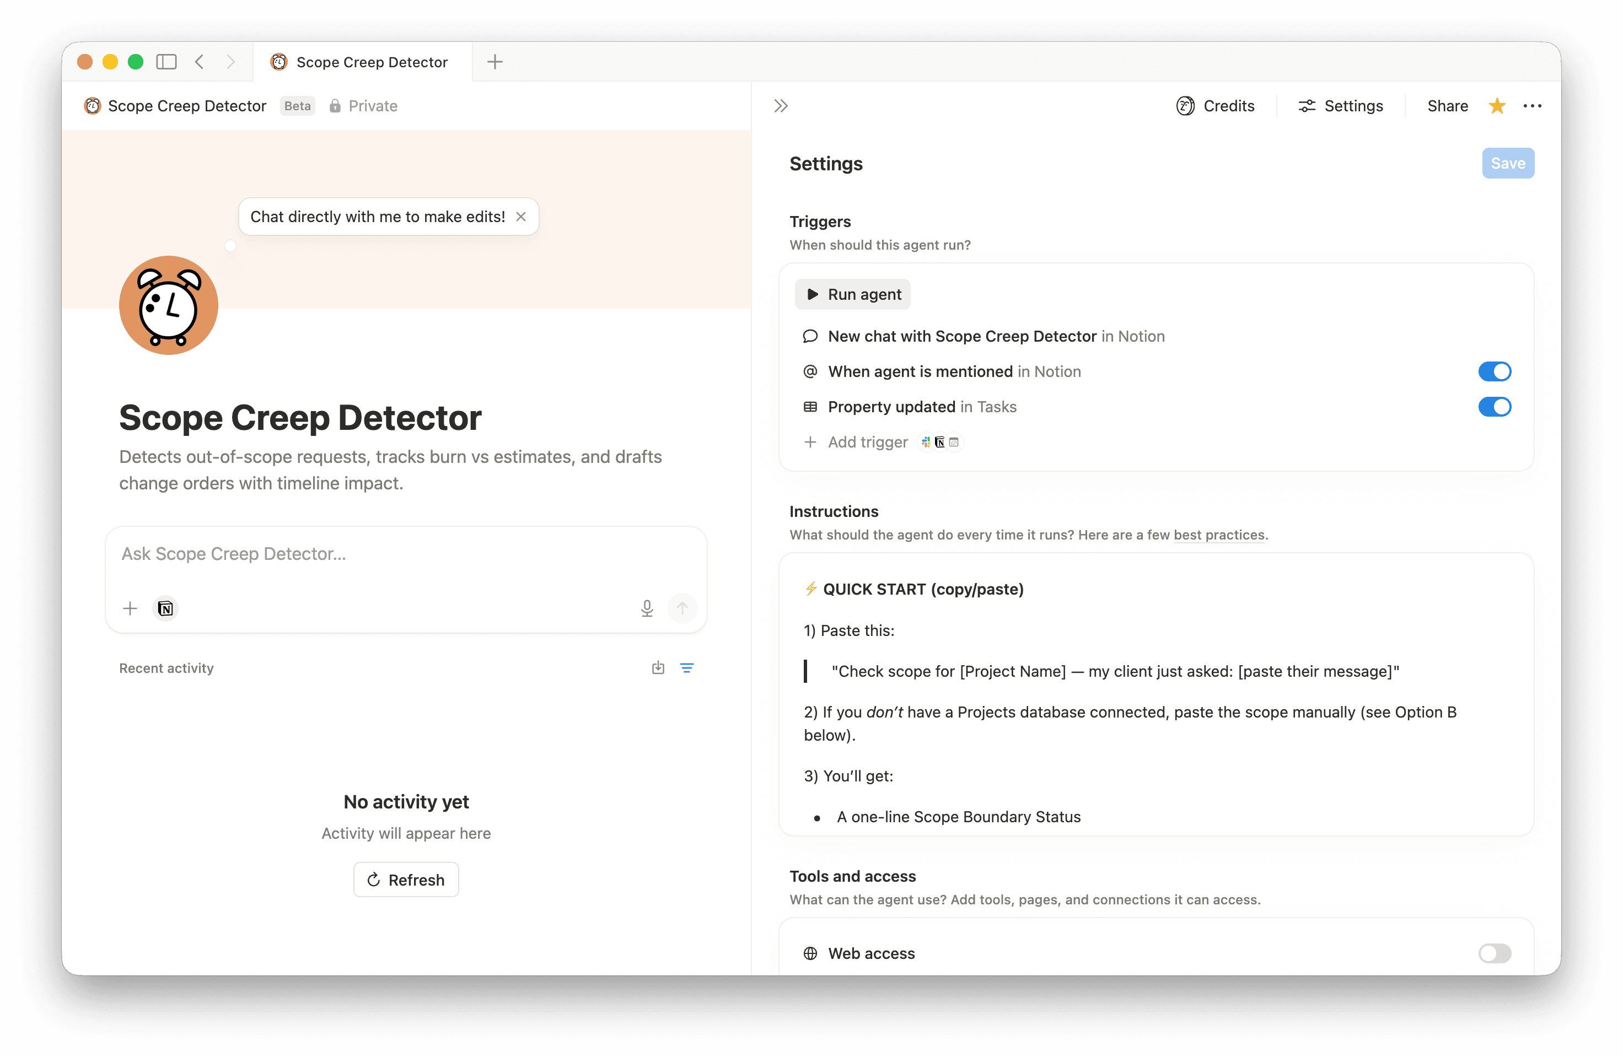Image resolution: width=1623 pixels, height=1057 pixels.
Task: Click the Notion icon in the chat composer
Action: (x=165, y=608)
